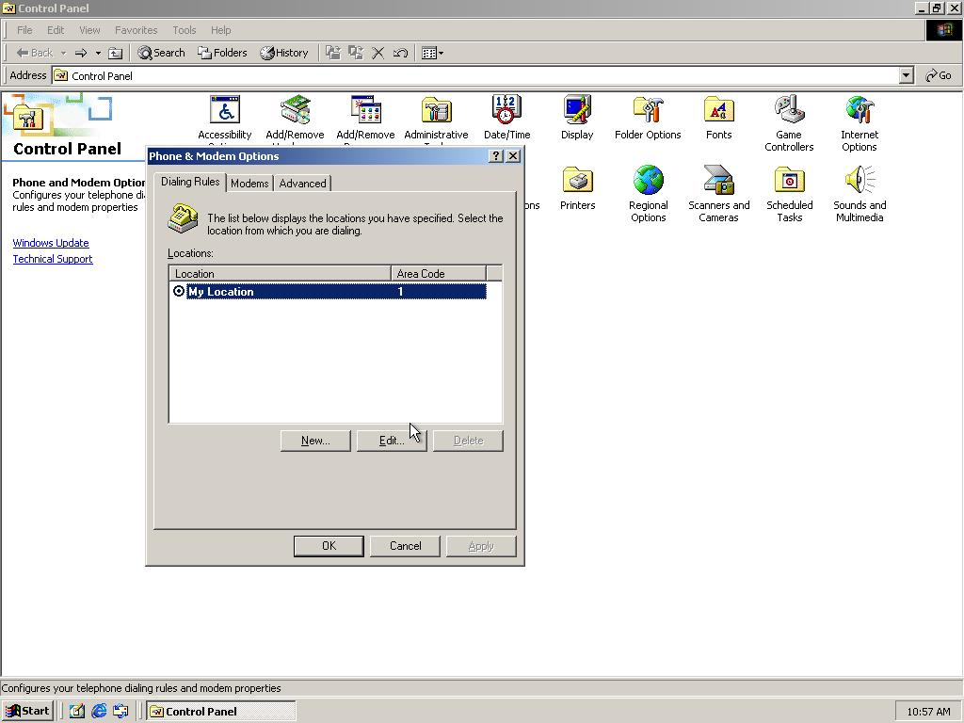
Task: Expand the Address bar dropdown
Action: [x=906, y=75]
